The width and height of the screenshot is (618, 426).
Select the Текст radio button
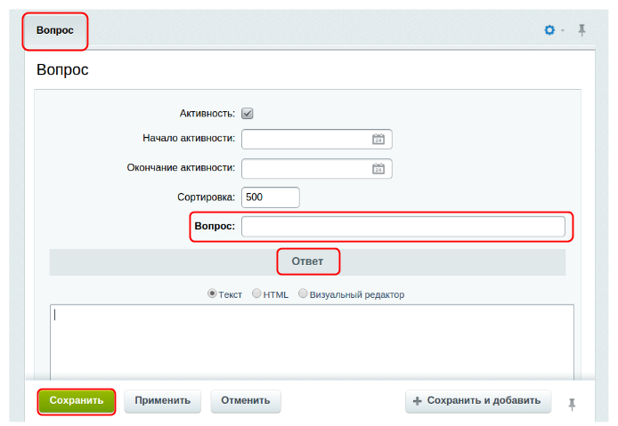pyautogui.click(x=212, y=293)
